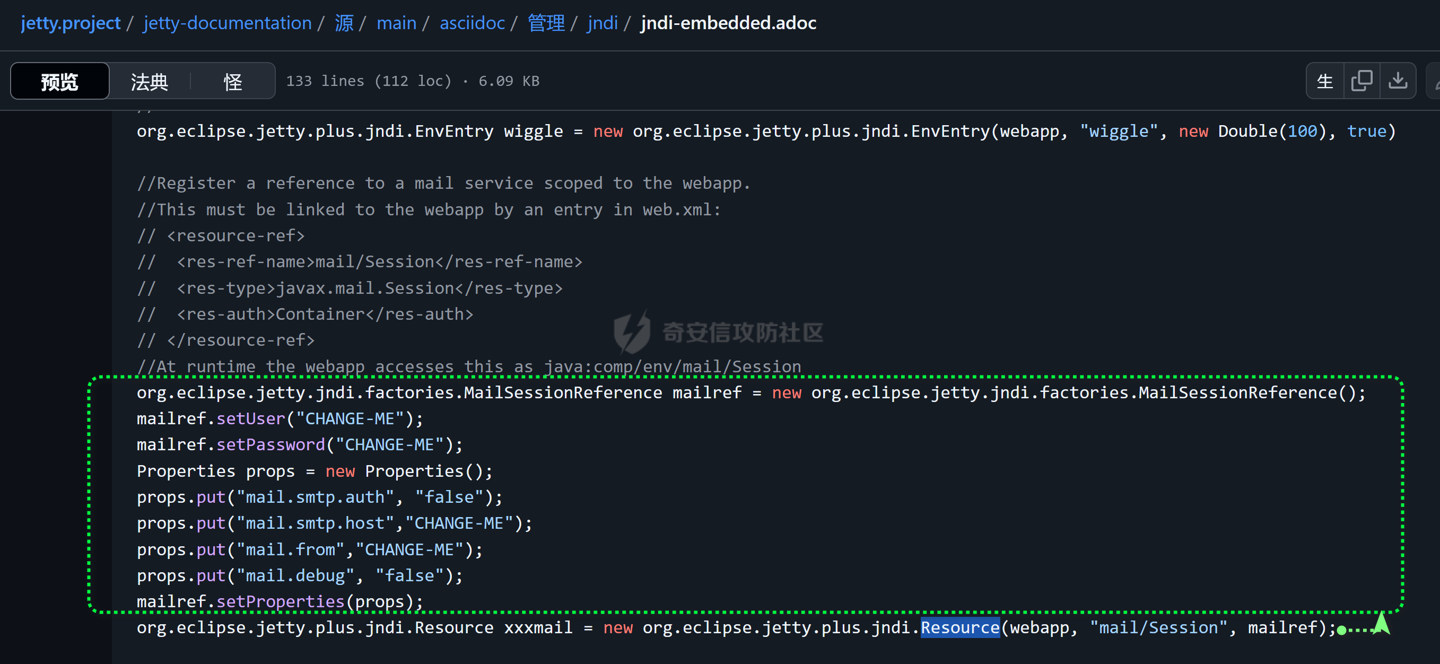Click the file name jndi-embedded.adoc

[728, 23]
